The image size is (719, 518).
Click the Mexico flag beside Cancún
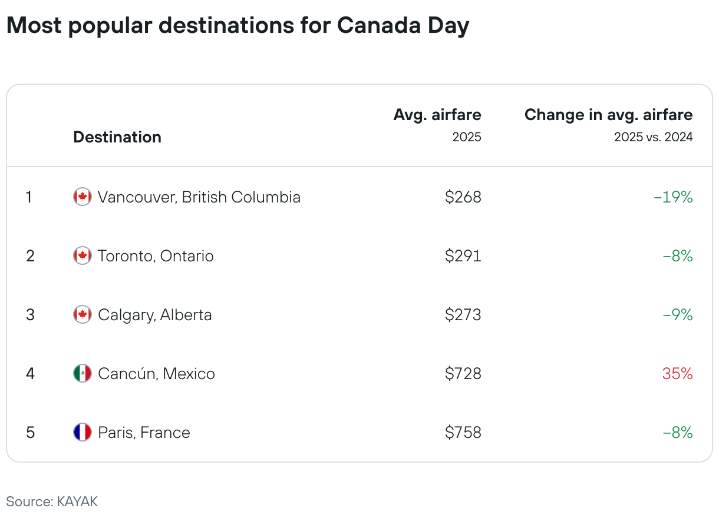tap(83, 373)
